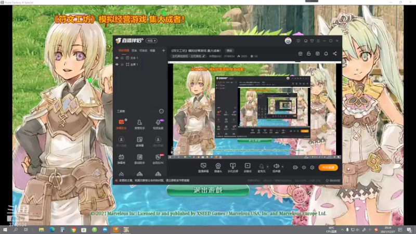Click the stream preview canvas

254,109
